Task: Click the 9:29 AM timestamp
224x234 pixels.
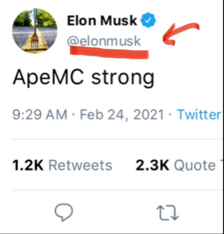Action: (x=40, y=115)
